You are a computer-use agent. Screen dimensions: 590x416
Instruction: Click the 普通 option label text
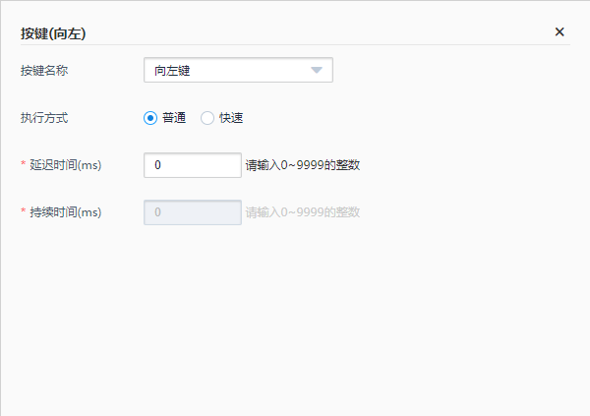pyautogui.click(x=174, y=118)
